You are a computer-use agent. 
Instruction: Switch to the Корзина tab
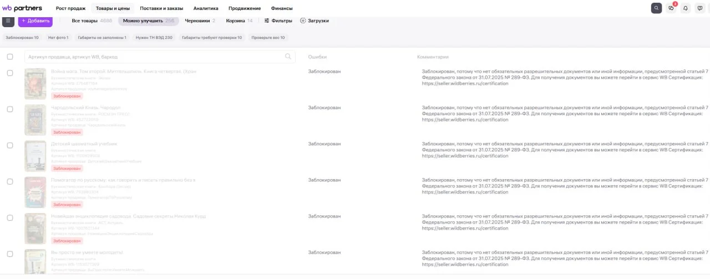pyautogui.click(x=239, y=21)
